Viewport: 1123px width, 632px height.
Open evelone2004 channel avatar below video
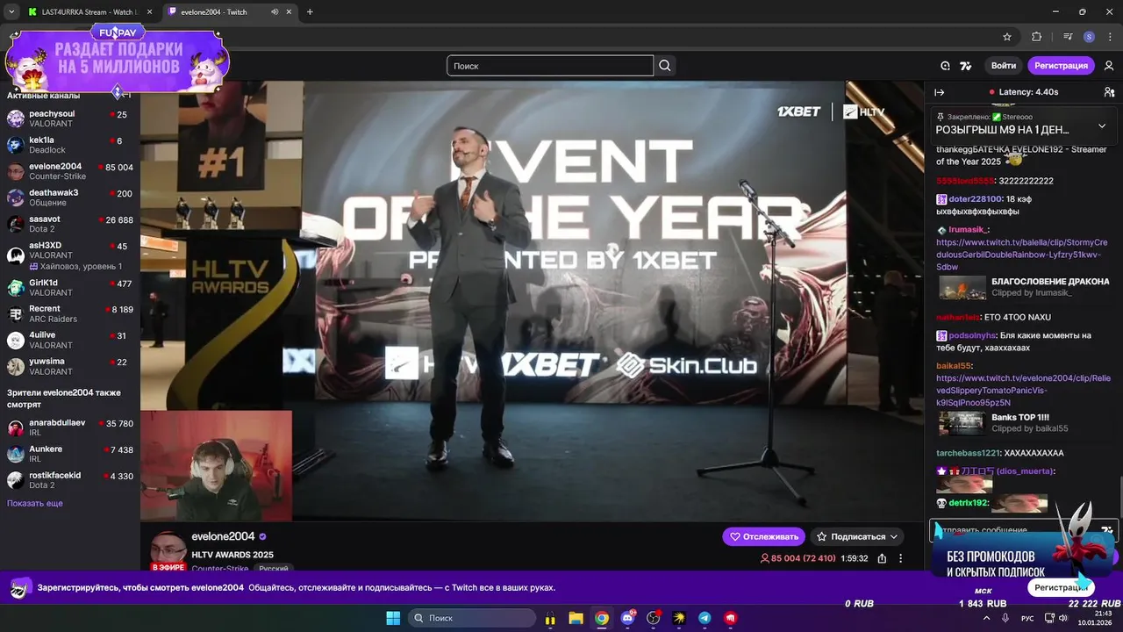pyautogui.click(x=167, y=549)
